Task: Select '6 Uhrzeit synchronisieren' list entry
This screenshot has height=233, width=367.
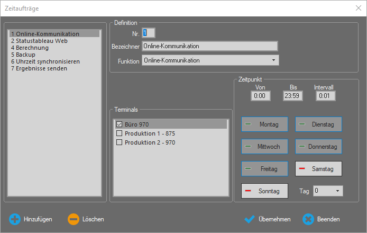Action: 45,61
